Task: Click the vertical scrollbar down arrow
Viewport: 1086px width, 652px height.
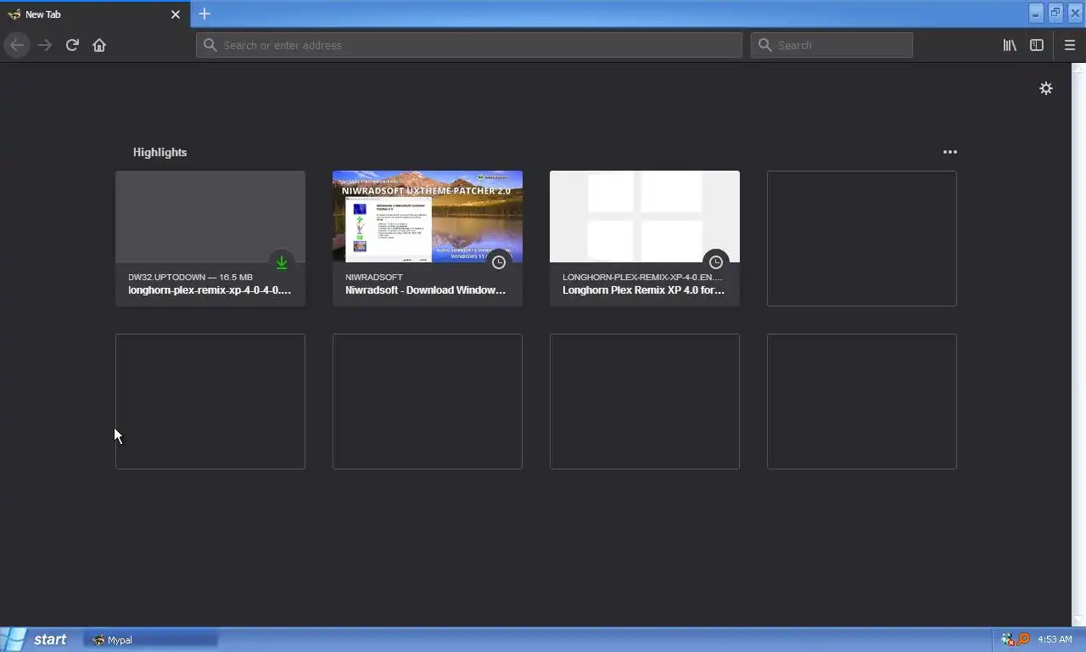Action: 1079,620
